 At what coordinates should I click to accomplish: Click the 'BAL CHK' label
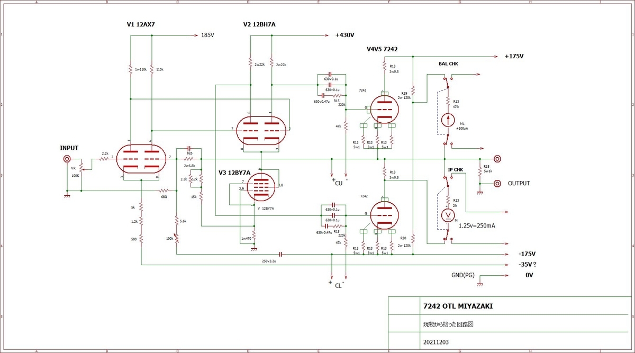[448, 64]
